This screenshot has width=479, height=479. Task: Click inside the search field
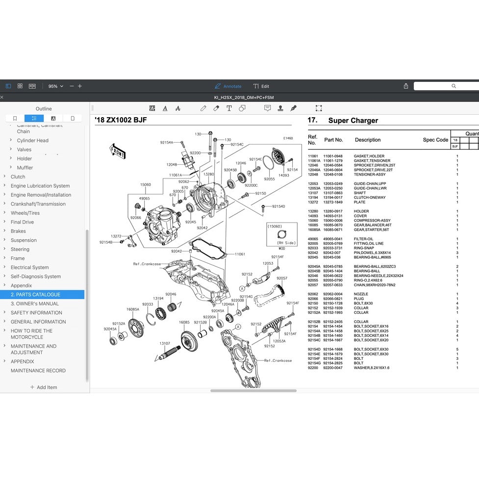pos(446,86)
